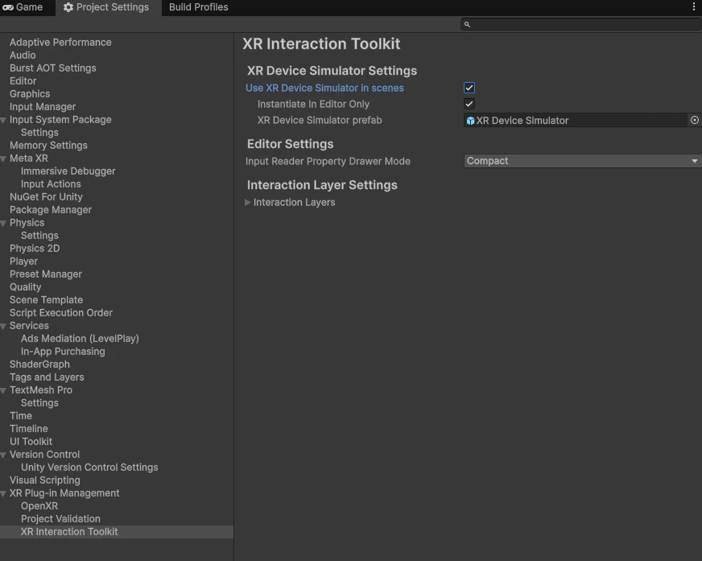702x561 pixels.
Task: Open the kebab menu at top right
Action: tap(694, 7)
